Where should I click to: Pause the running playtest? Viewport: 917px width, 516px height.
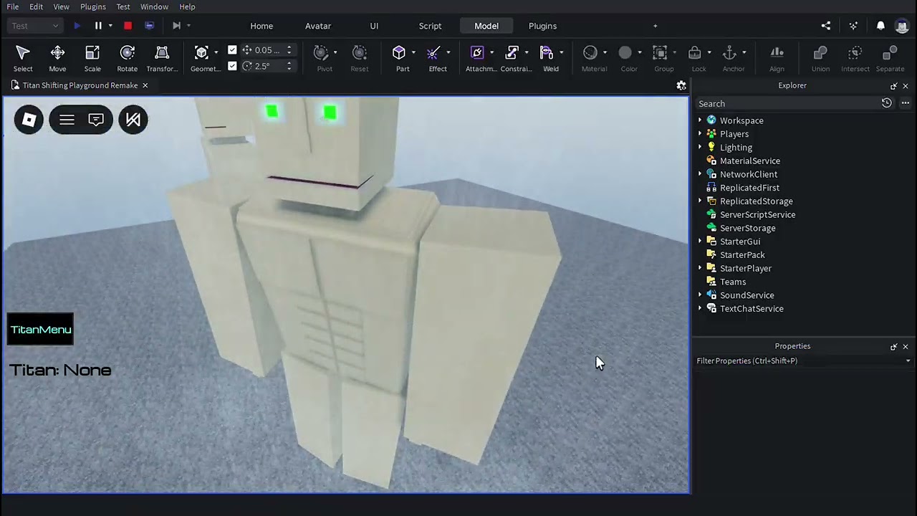click(98, 26)
